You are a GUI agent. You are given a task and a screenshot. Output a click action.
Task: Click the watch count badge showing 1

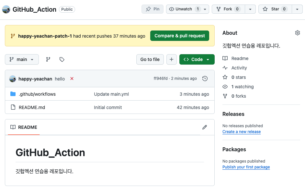[198, 9]
